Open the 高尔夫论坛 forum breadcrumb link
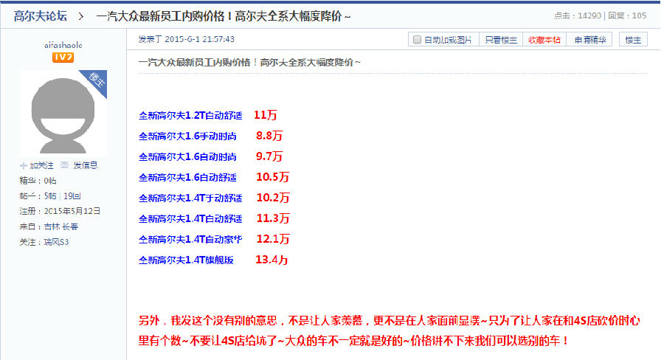The width and height of the screenshot is (664, 360). (x=41, y=15)
